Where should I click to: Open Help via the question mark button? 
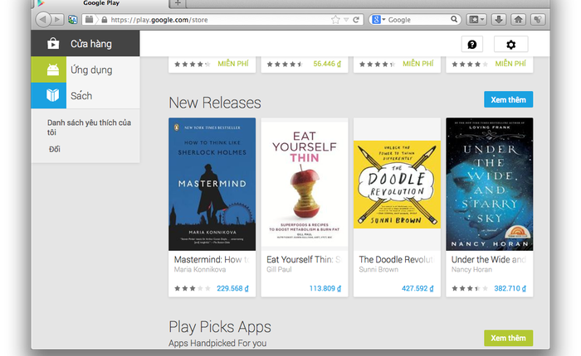[x=471, y=45]
